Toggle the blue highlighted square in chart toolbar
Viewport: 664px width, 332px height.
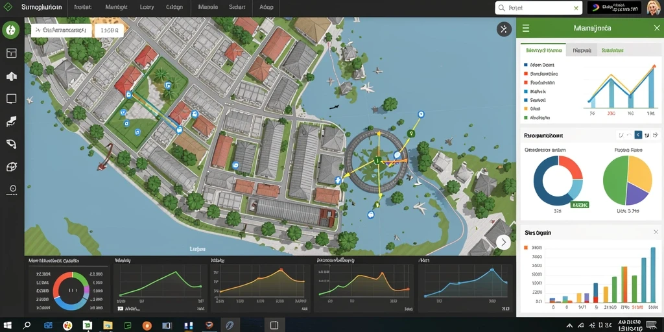tap(638, 135)
